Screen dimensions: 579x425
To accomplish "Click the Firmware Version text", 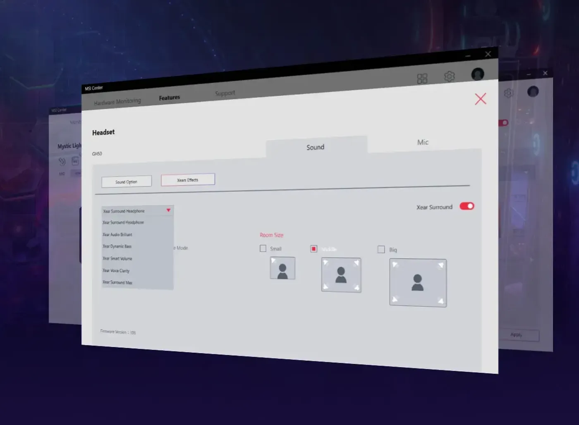I will (118, 332).
